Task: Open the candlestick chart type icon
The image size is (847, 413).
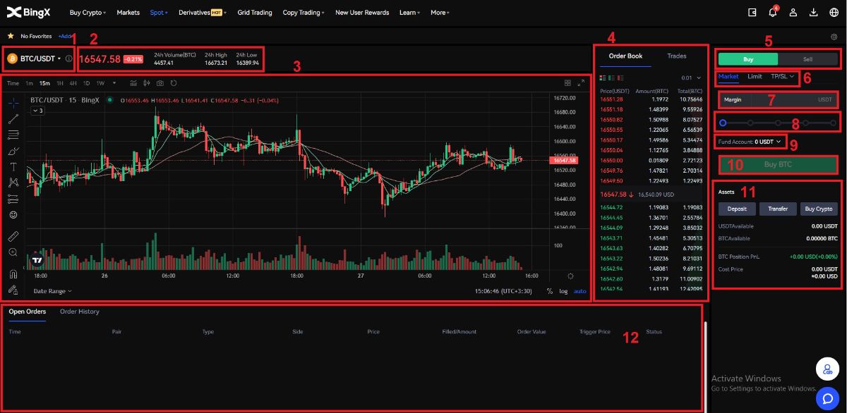Action: [x=148, y=83]
